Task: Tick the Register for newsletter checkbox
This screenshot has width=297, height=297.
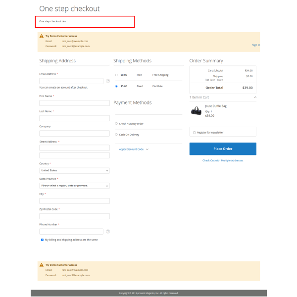Action: (194, 132)
